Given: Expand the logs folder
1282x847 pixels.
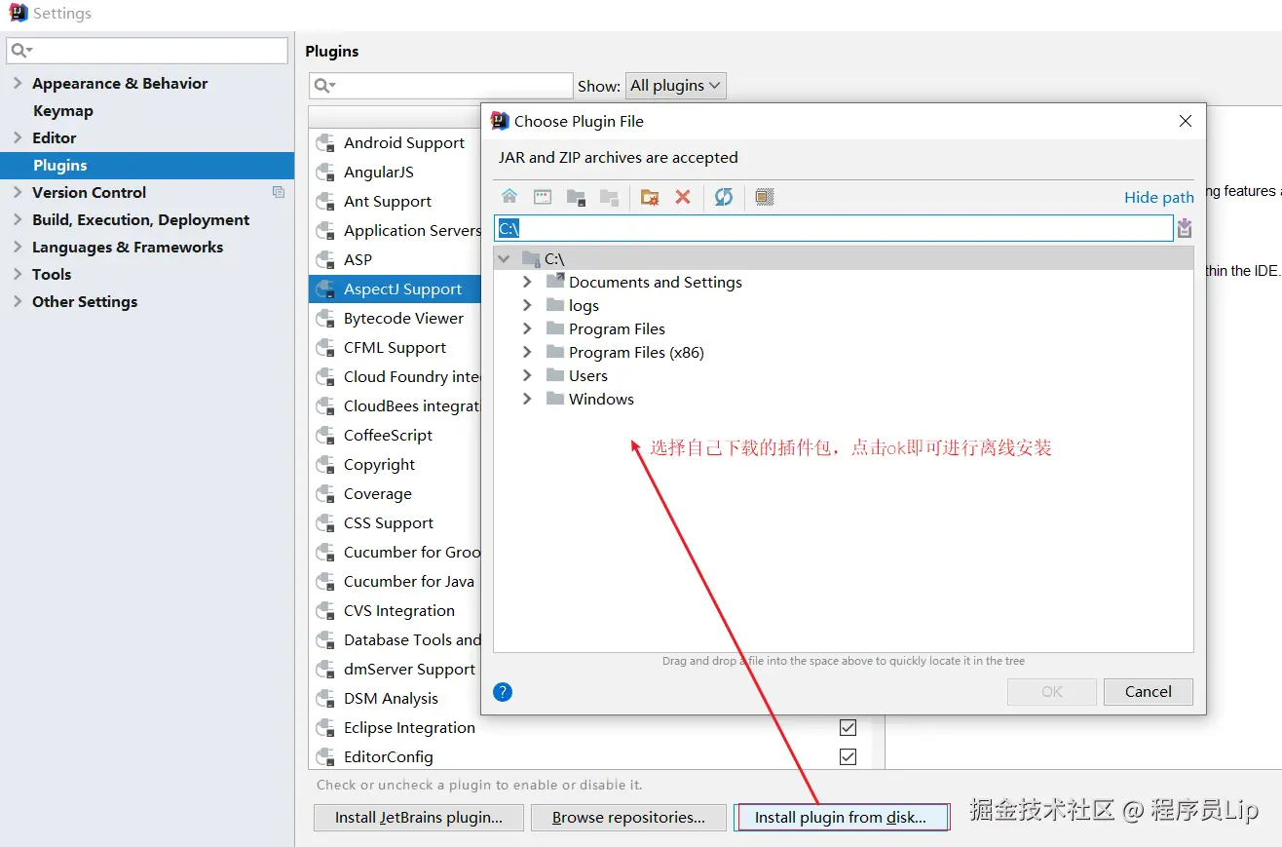Looking at the screenshot, I should [x=527, y=305].
